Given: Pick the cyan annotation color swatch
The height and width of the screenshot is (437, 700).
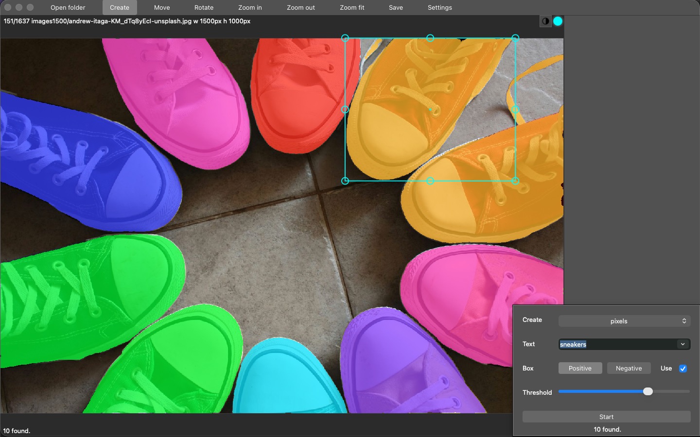Looking at the screenshot, I should pos(558,21).
